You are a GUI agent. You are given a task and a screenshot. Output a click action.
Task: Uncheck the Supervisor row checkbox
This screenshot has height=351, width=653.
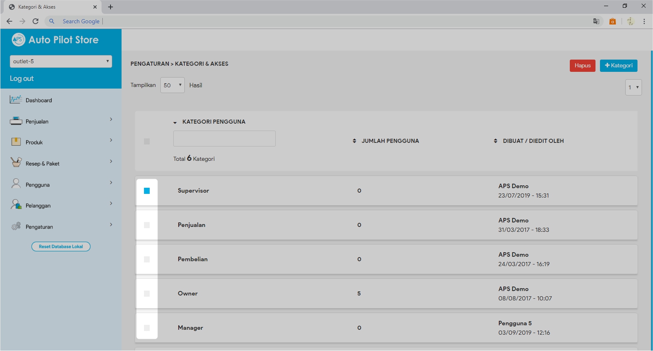[147, 191]
